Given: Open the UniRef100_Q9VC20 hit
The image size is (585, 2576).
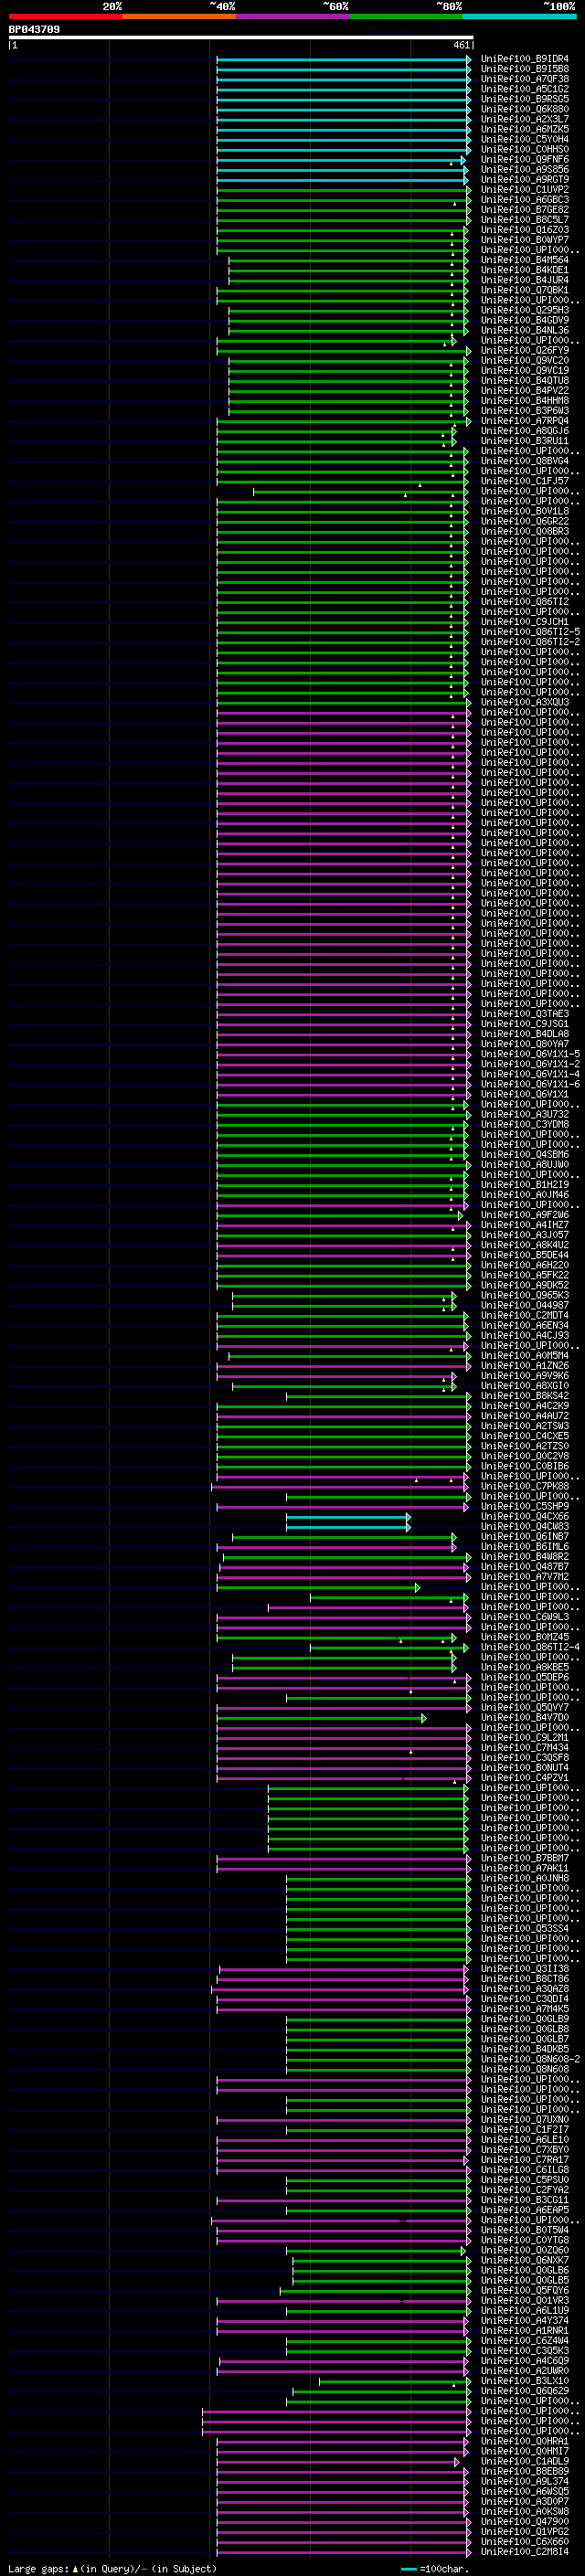Looking at the screenshot, I should (x=524, y=360).
